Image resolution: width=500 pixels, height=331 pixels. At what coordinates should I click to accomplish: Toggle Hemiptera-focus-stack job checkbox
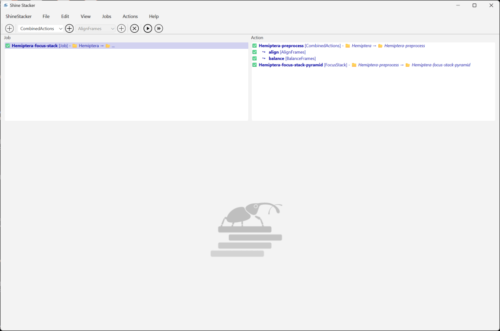click(8, 46)
